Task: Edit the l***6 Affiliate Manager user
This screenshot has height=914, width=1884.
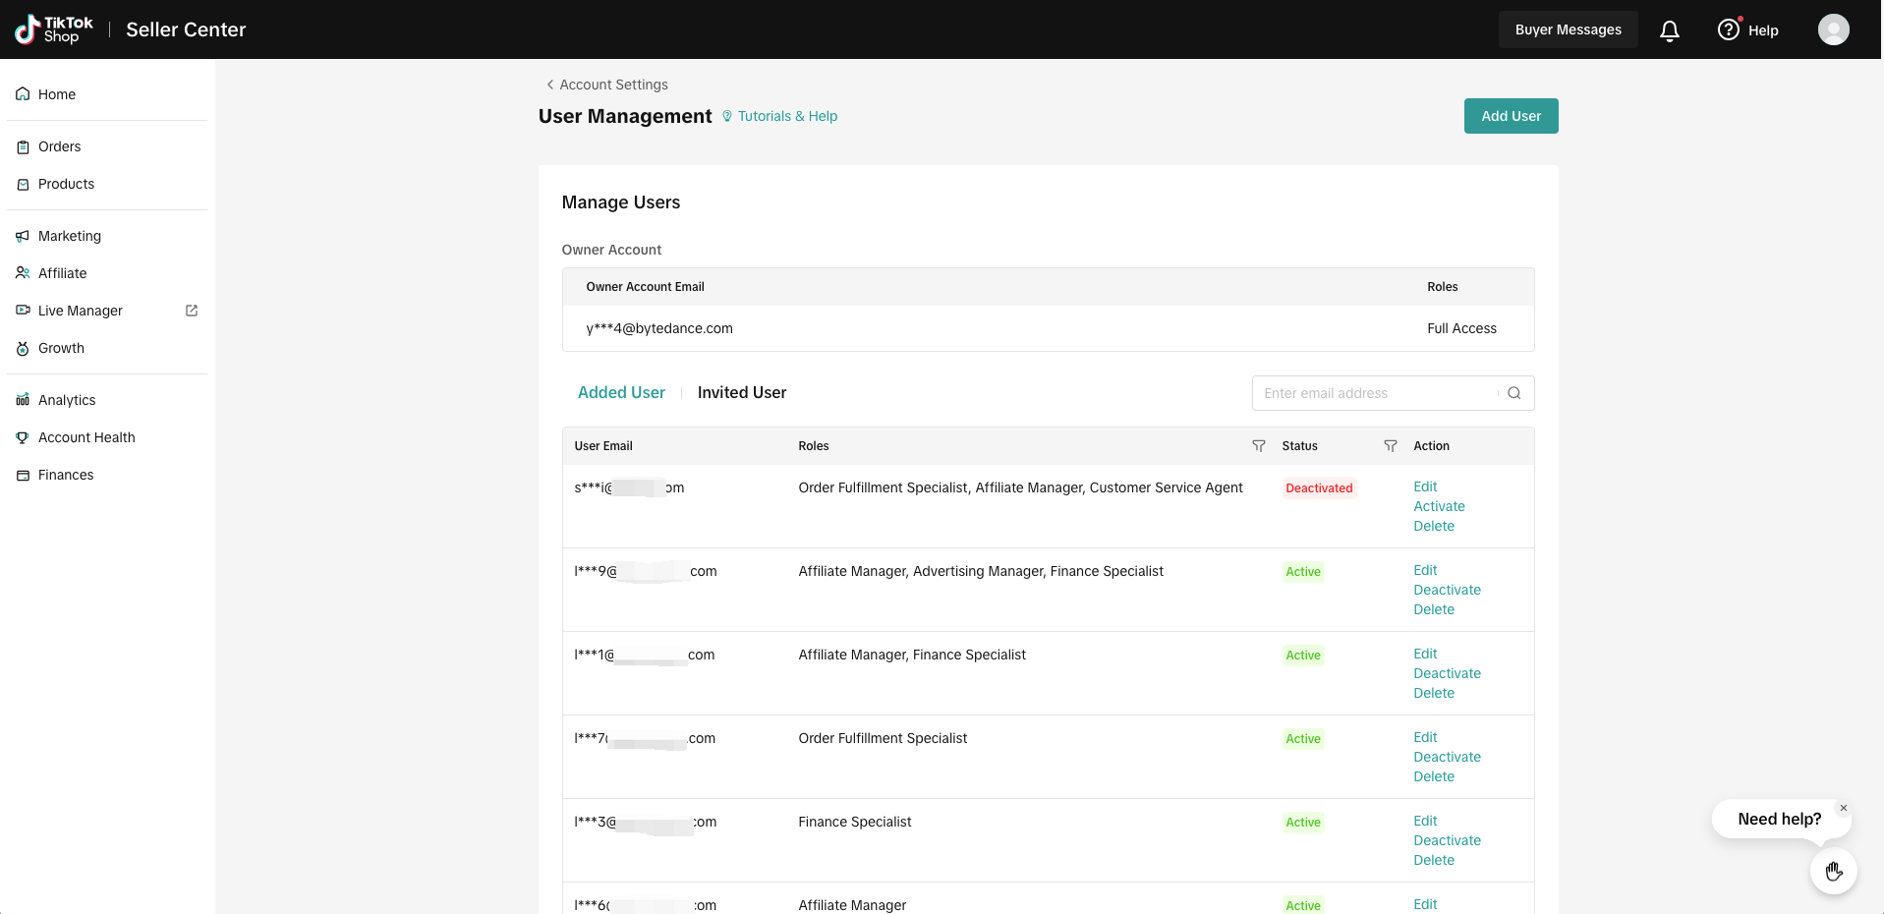Action: [x=1425, y=904]
